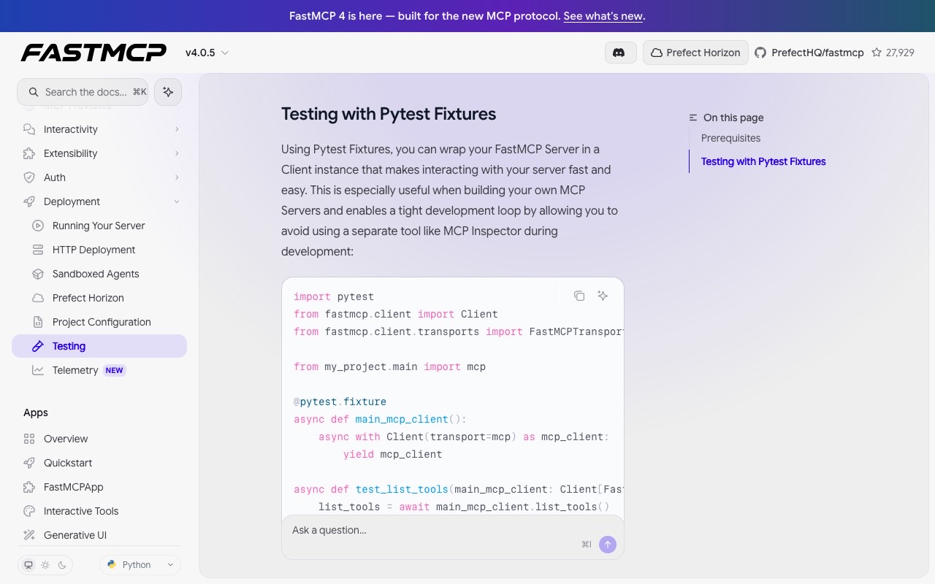Click the Extensibility puzzle icon
The width and height of the screenshot is (935, 584).
pyautogui.click(x=29, y=153)
